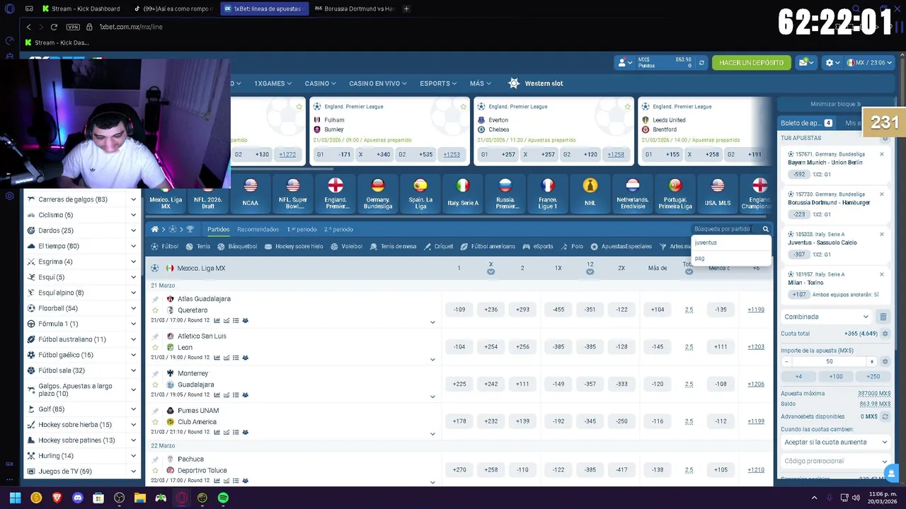Open the 1XGAMES top menu

(x=273, y=83)
